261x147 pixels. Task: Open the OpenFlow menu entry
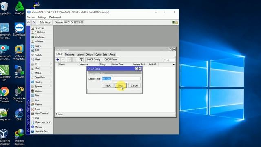[x=40, y=78]
